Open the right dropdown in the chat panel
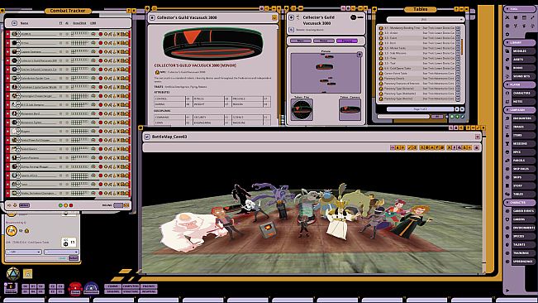Image resolution: width=538 pixels, height=303 pixels. (x=61, y=252)
